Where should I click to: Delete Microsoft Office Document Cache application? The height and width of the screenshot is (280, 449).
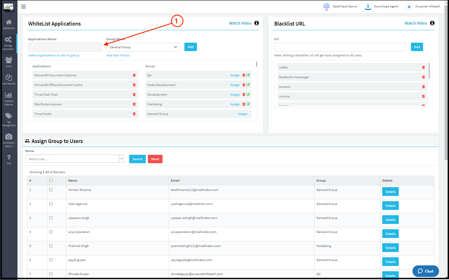(x=134, y=85)
